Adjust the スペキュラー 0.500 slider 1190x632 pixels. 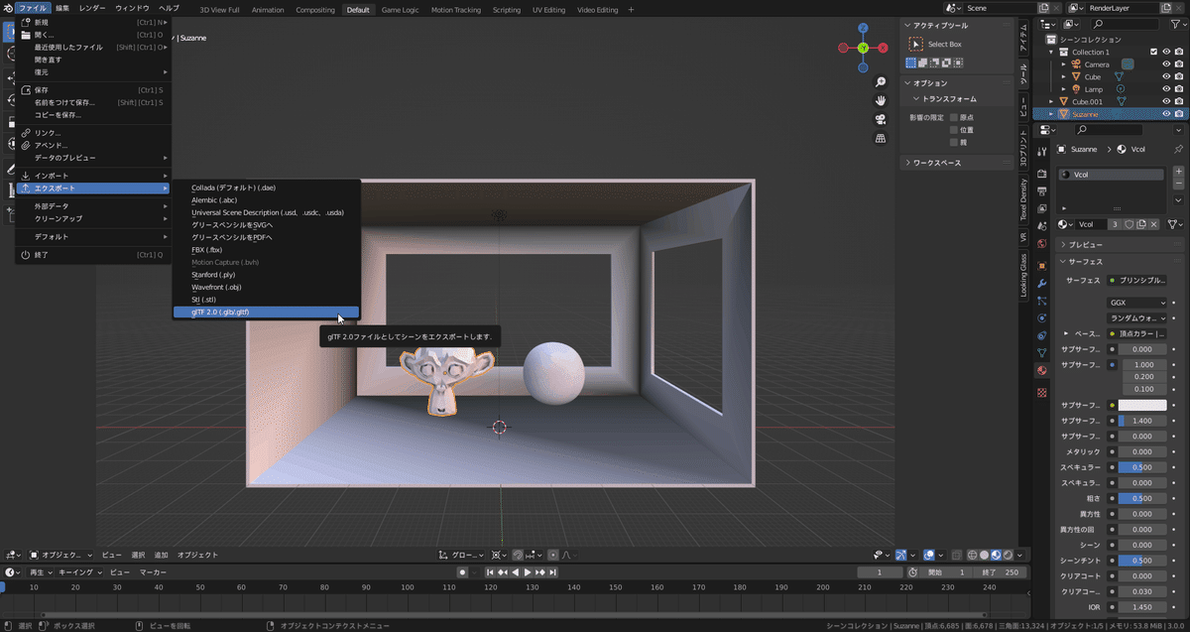pos(1142,467)
